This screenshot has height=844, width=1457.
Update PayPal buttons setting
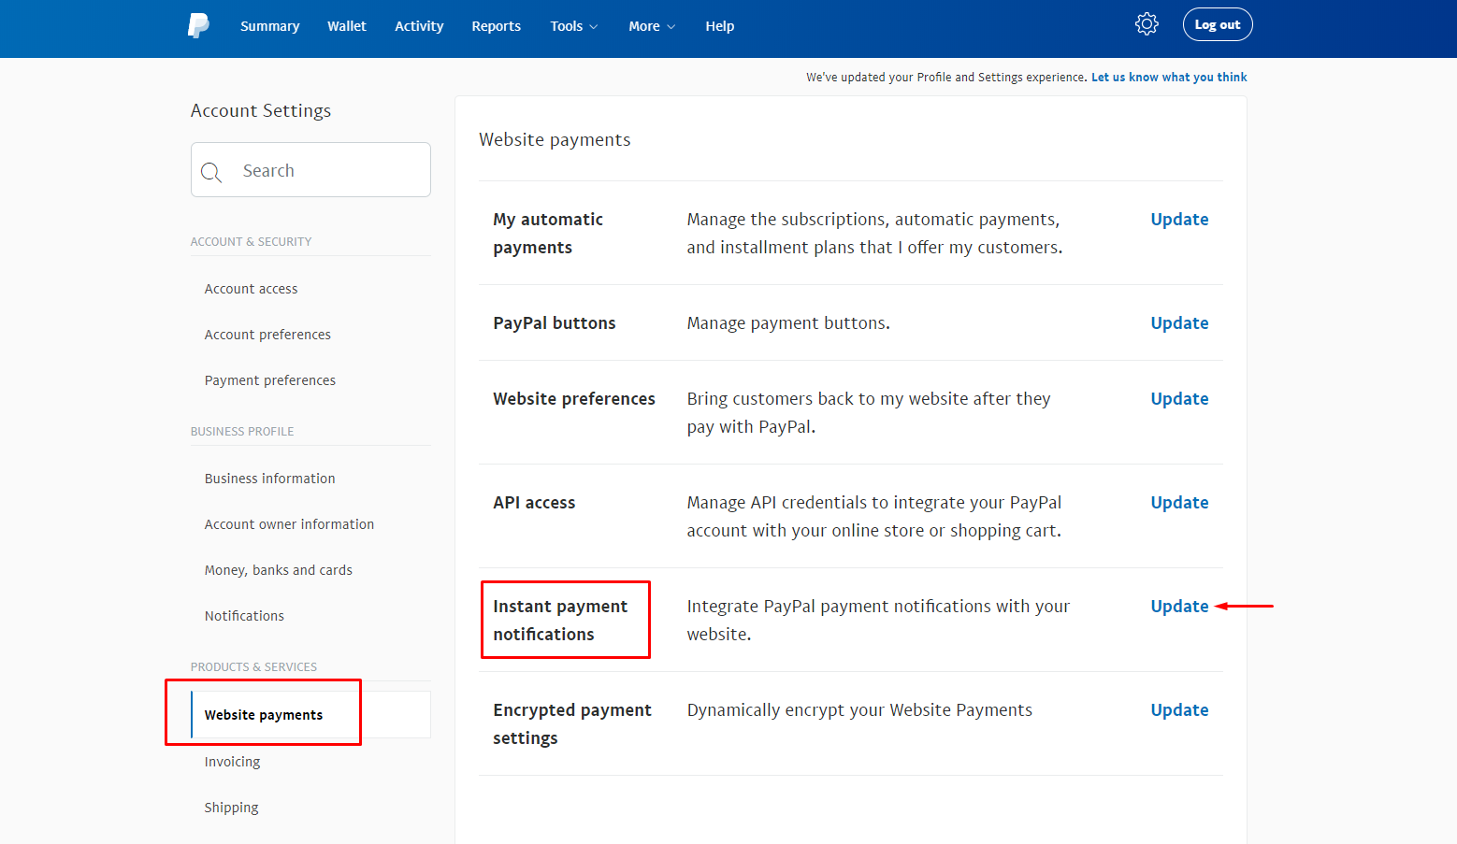[x=1179, y=323]
